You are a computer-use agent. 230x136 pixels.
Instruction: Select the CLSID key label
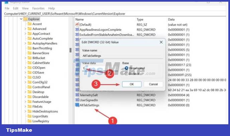(36, 77)
